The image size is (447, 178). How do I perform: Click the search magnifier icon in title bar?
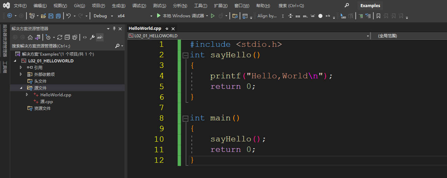point(347,5)
